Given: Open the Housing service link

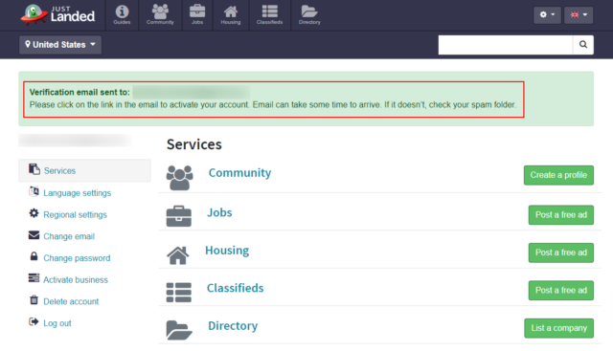Looking at the screenshot, I should [x=227, y=251].
